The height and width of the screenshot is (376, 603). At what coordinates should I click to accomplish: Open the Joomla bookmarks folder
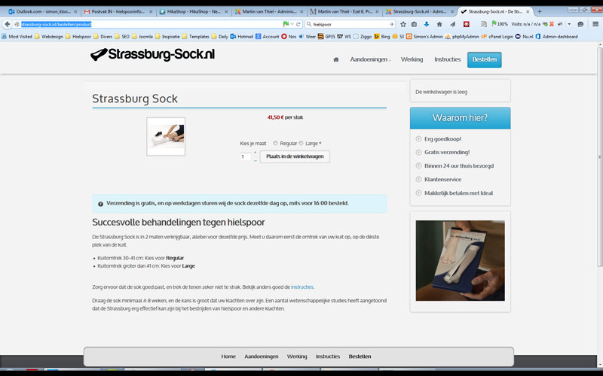click(x=142, y=36)
